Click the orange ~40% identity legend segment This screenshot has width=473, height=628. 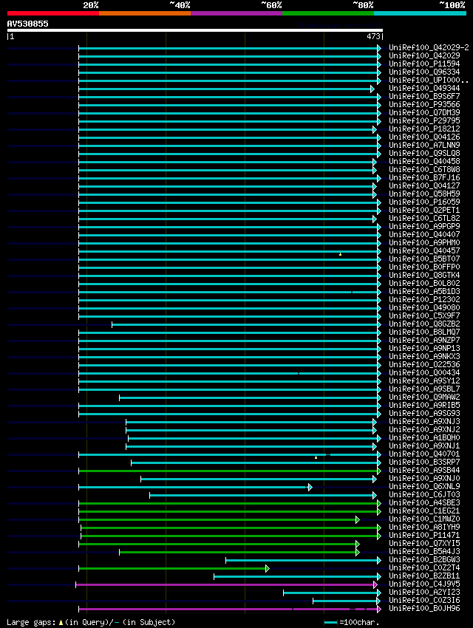[145, 13]
